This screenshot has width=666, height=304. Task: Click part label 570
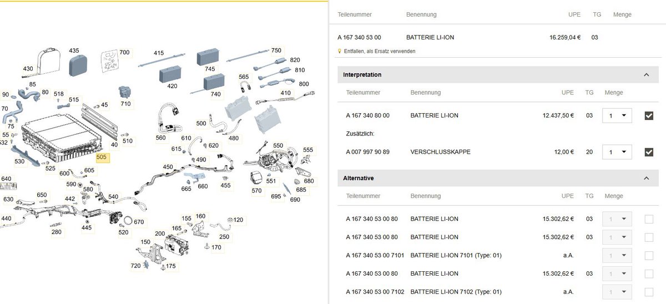pyautogui.click(x=256, y=190)
